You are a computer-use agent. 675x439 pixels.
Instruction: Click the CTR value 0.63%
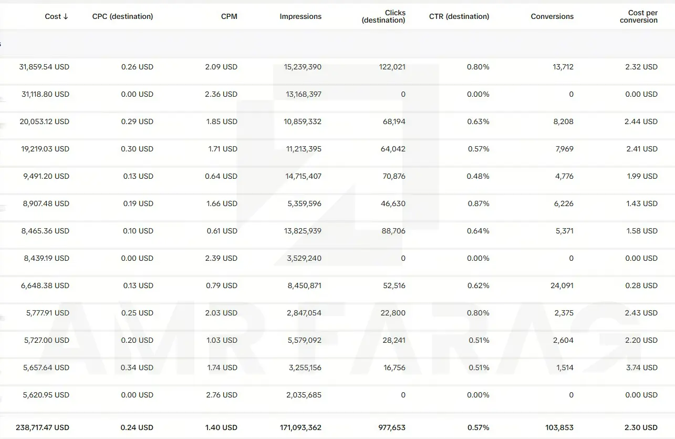click(478, 121)
